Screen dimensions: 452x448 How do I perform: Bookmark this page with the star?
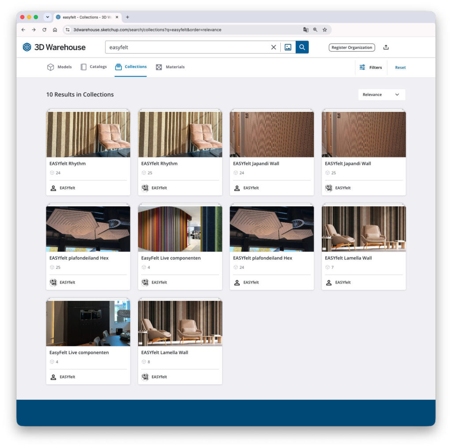(x=325, y=30)
